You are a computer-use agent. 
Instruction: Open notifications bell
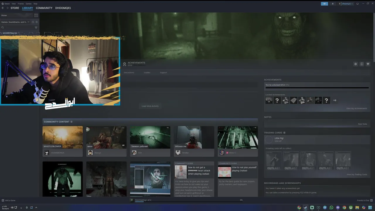click(333, 4)
